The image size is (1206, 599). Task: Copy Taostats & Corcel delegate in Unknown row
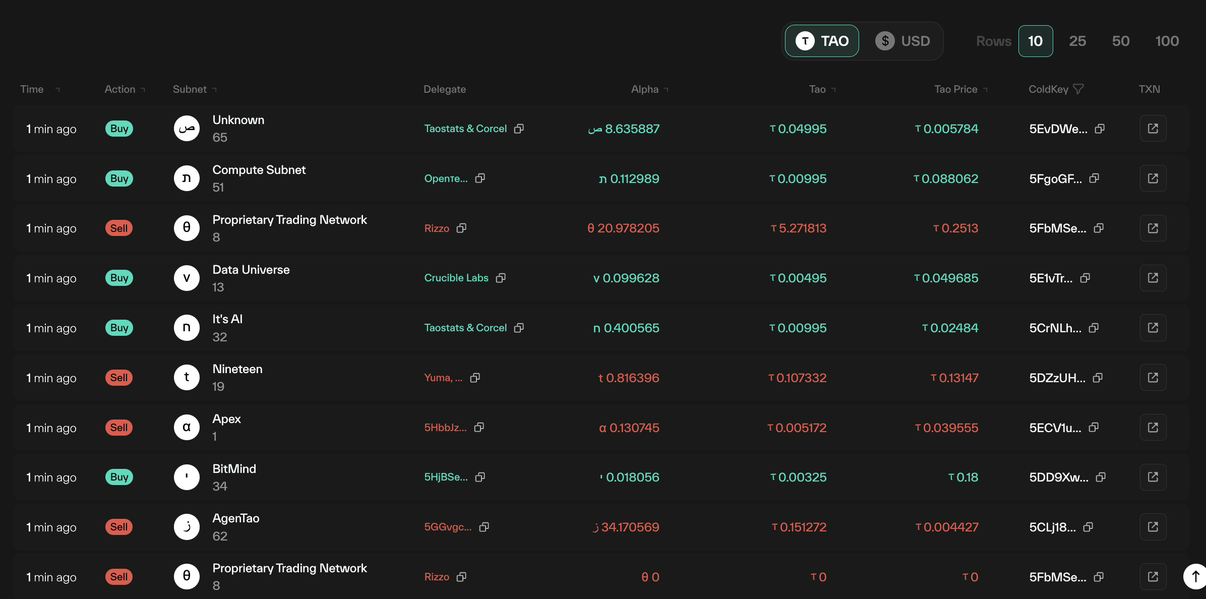[519, 129]
